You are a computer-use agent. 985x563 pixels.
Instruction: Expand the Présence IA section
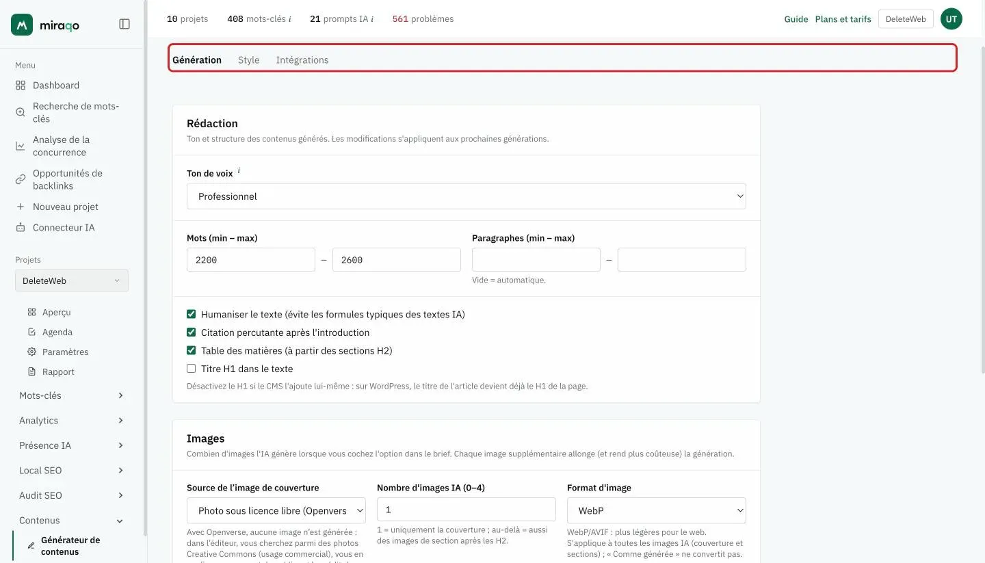[72, 445]
